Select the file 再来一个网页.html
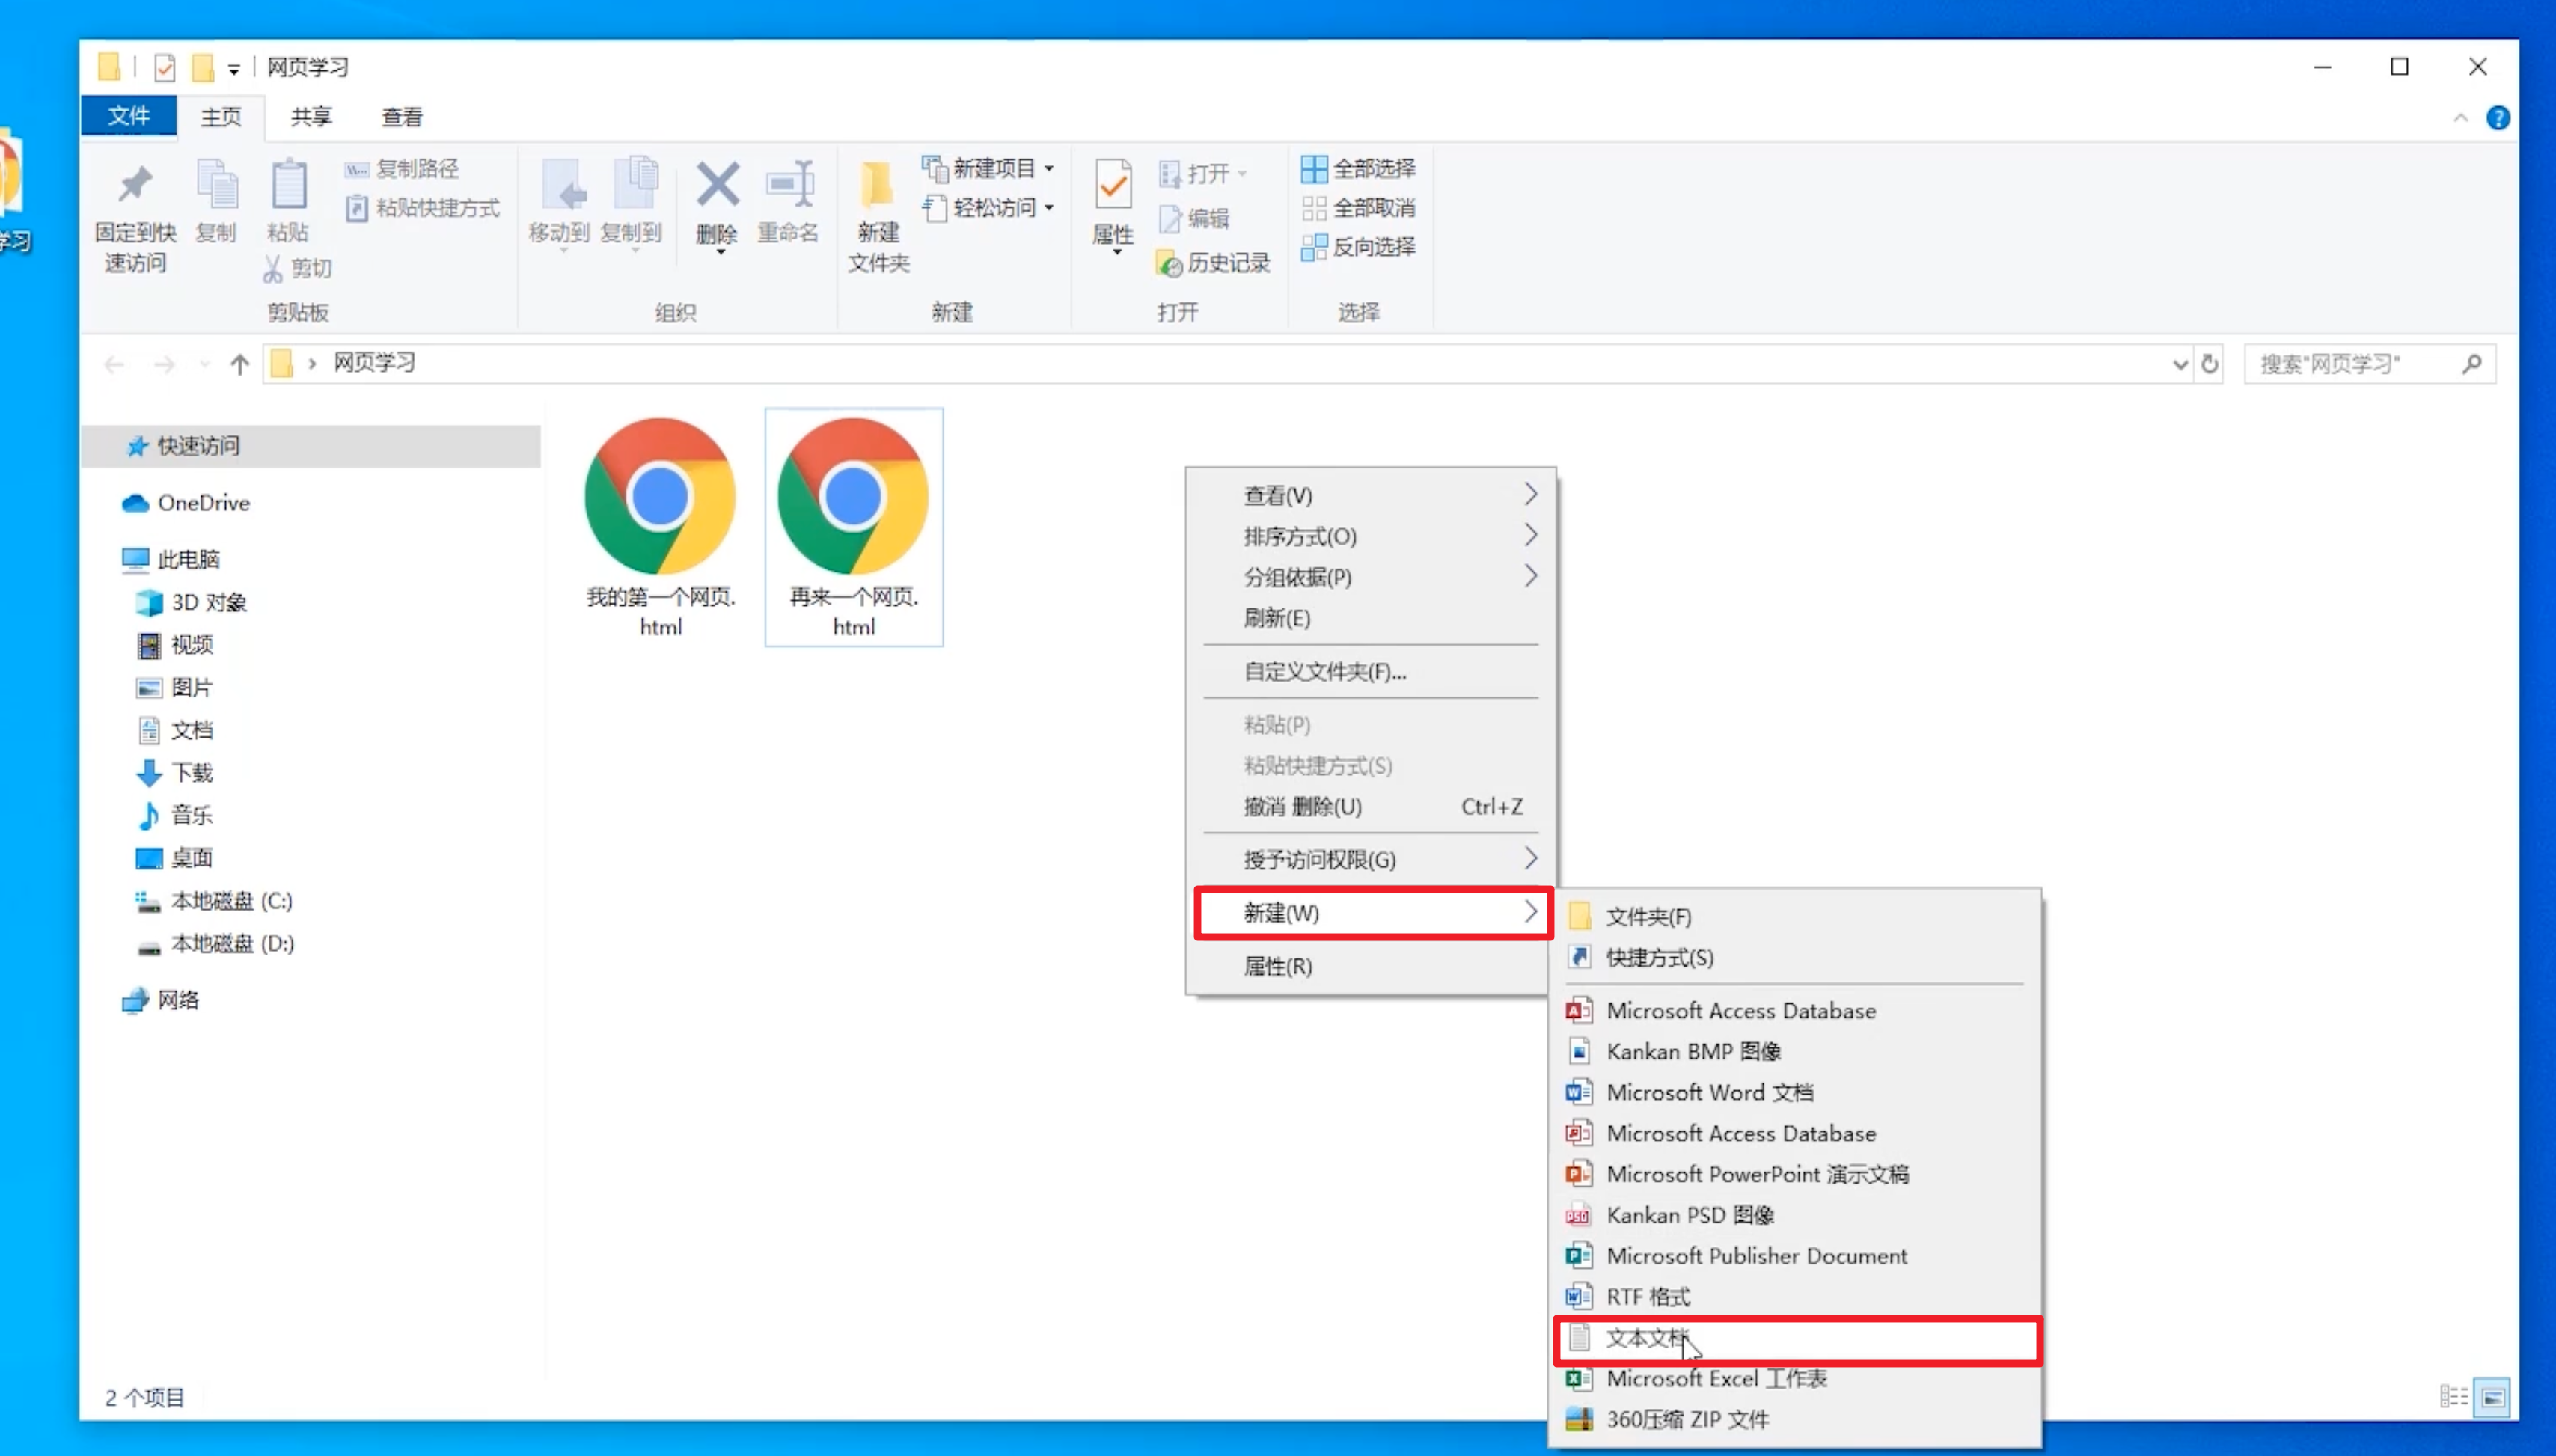This screenshot has height=1456, width=2556. [854, 527]
